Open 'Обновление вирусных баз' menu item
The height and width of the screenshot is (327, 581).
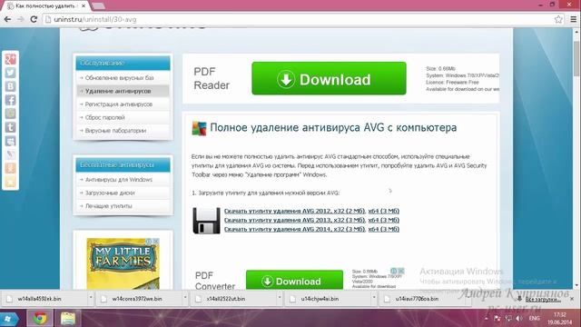click(x=119, y=78)
